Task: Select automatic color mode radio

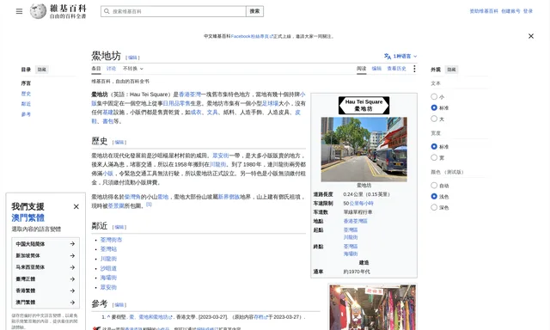Action: tap(434, 185)
